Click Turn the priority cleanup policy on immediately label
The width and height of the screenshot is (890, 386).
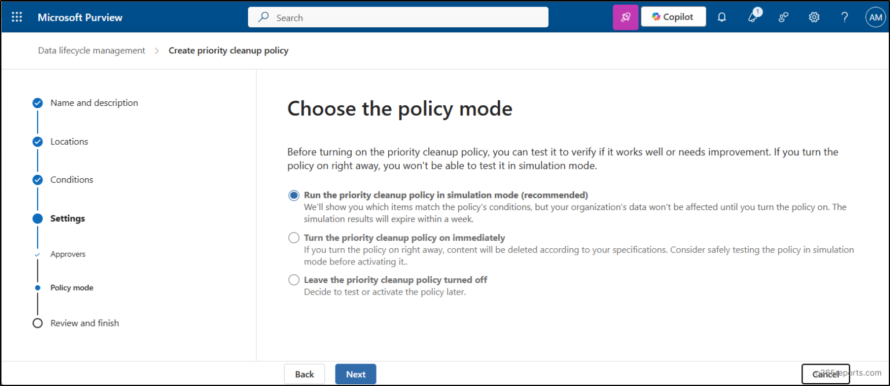click(x=404, y=238)
